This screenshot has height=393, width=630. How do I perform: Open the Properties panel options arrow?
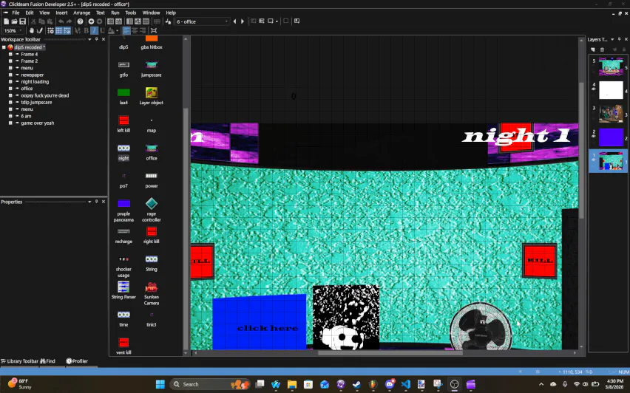pos(89,202)
